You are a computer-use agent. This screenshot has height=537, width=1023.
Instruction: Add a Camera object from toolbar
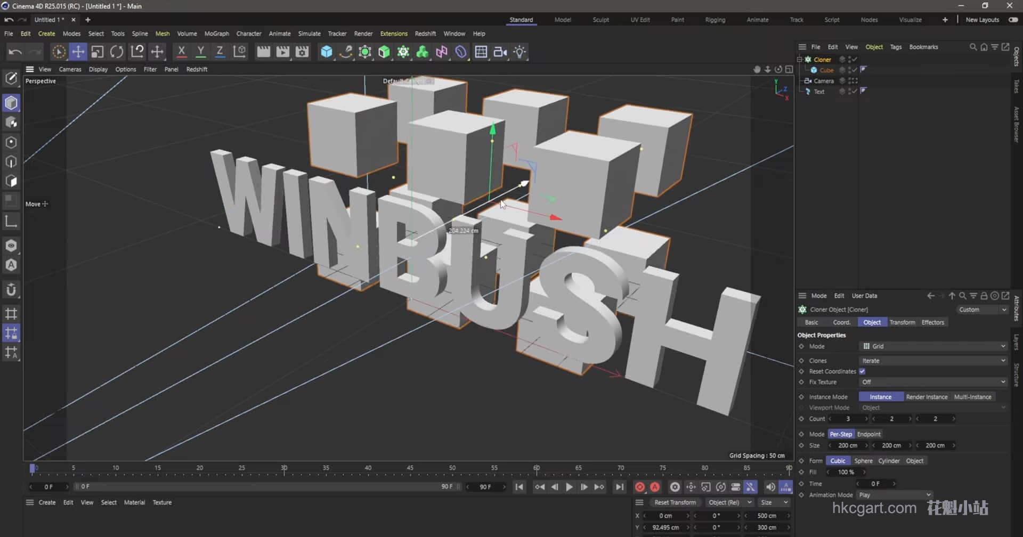[500, 52]
